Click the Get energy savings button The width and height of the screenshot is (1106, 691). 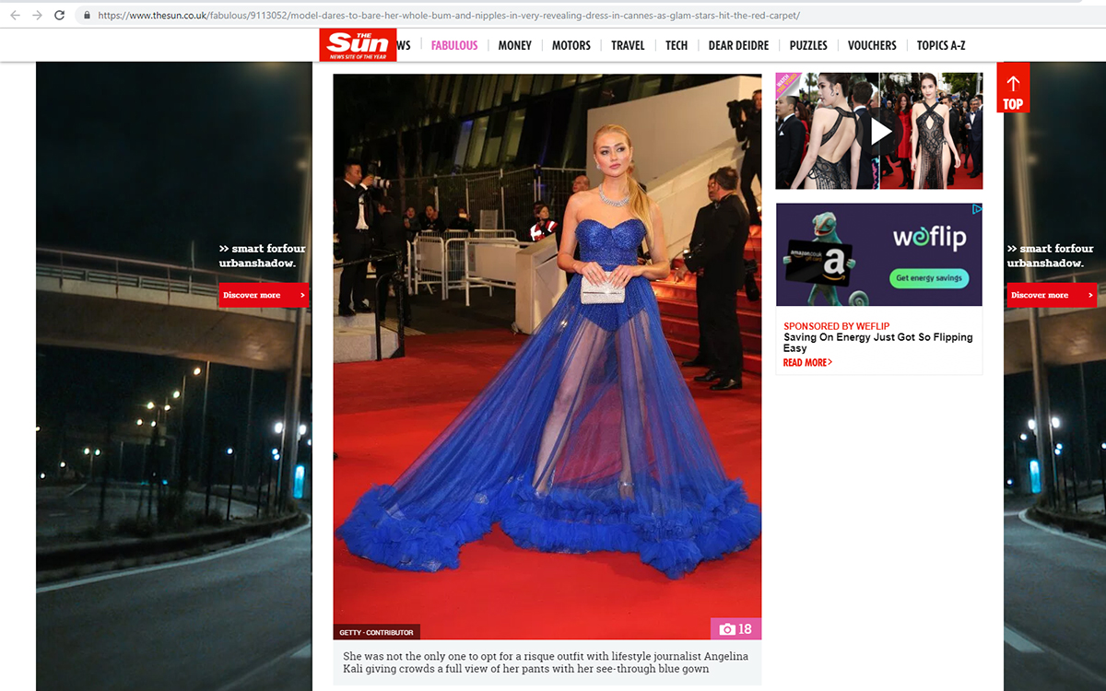pyautogui.click(x=929, y=278)
